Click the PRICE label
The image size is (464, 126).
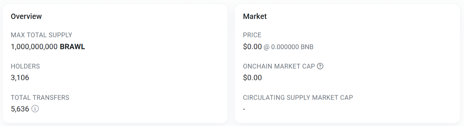coord(252,35)
